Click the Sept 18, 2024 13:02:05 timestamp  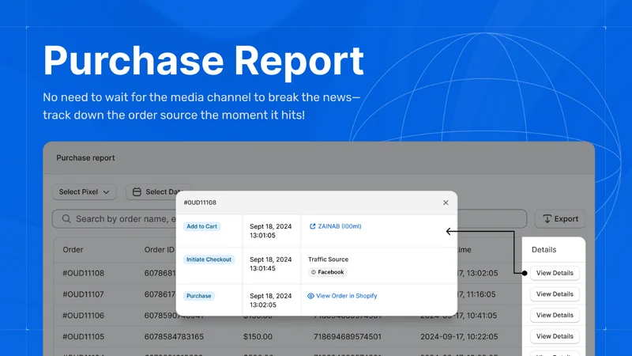[271, 301]
